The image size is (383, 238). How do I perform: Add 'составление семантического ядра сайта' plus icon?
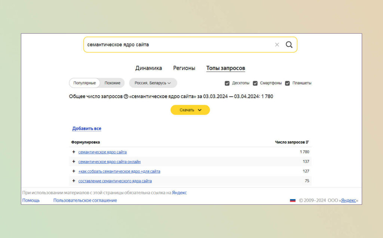(x=74, y=181)
